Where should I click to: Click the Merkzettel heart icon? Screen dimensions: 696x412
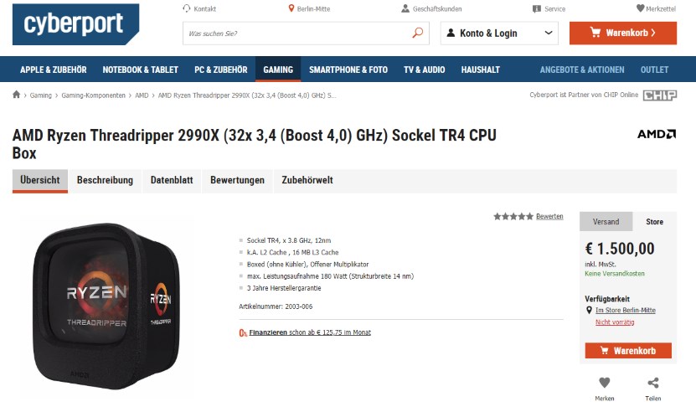[x=640, y=8]
